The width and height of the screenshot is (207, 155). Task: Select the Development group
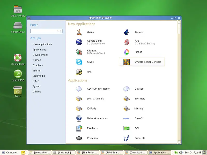[x=40, y=55]
